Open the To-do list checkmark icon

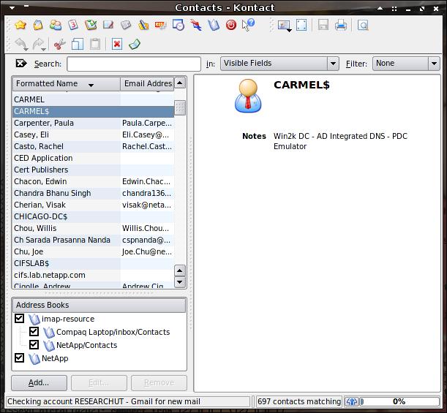[91, 25]
